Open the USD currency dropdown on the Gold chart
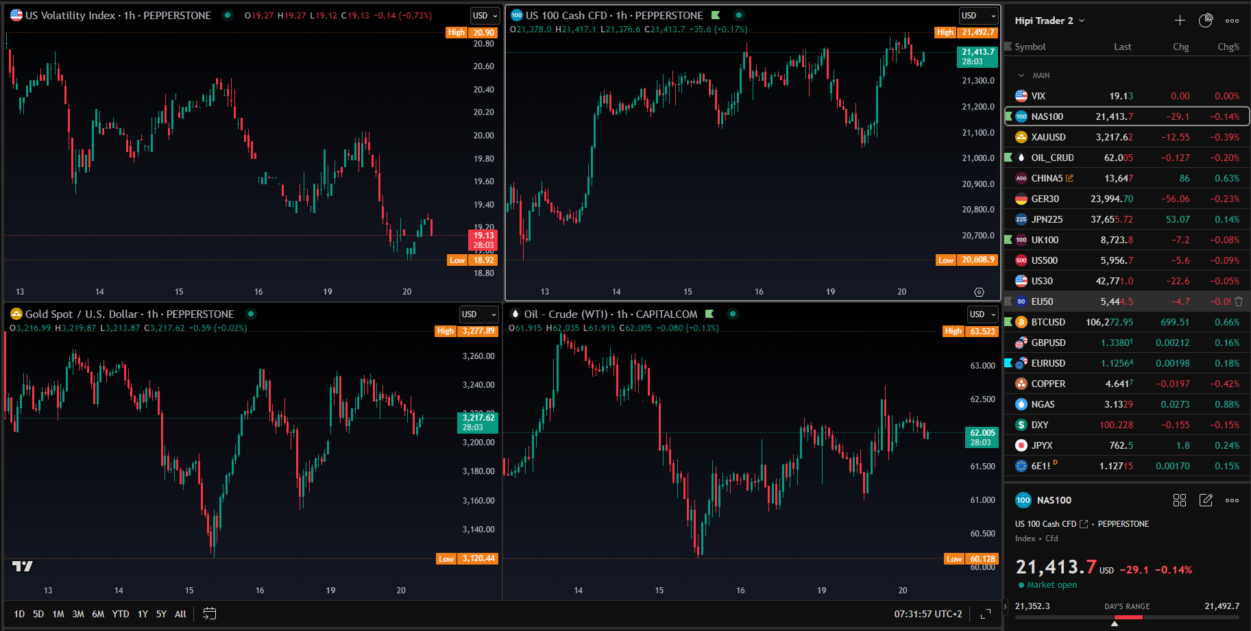Viewport: 1251px width, 631px height. tap(478, 314)
